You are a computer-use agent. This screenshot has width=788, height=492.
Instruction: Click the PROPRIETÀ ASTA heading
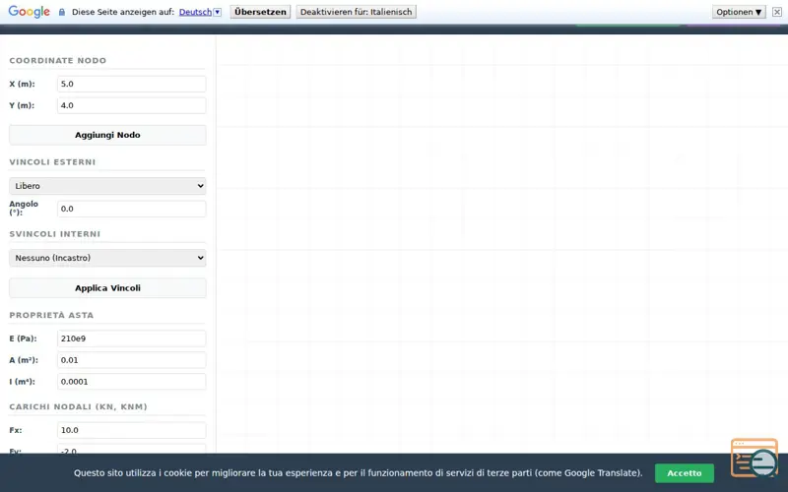[51, 315]
